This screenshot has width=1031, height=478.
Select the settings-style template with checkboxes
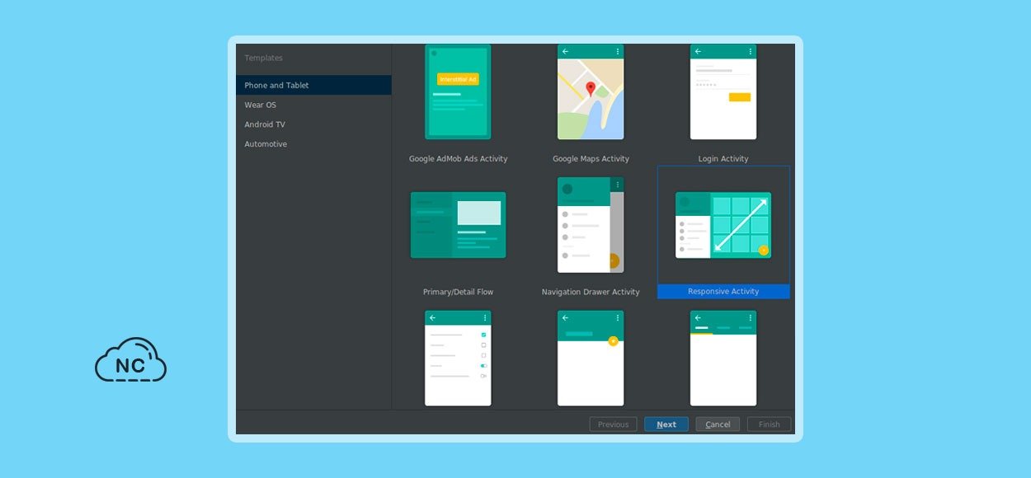pyautogui.click(x=458, y=358)
